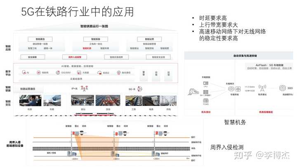Select the crowded station hall photo
The width and height of the screenshot is (297, 167).
pyautogui.click(x=82, y=100)
